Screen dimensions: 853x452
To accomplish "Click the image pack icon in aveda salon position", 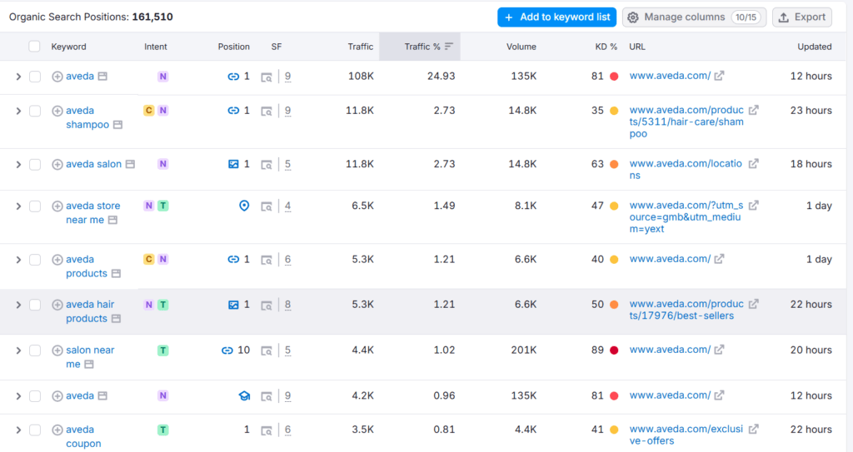I will tap(233, 164).
